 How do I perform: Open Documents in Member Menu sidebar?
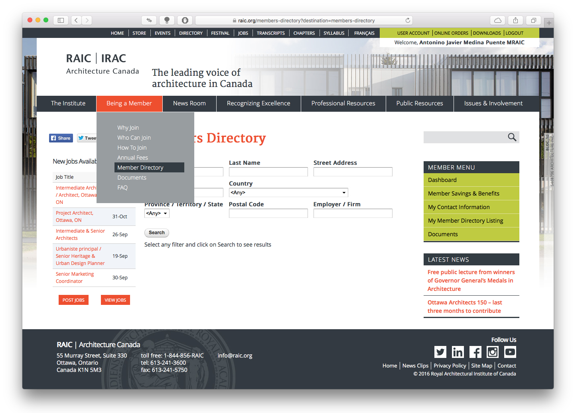pyautogui.click(x=471, y=234)
